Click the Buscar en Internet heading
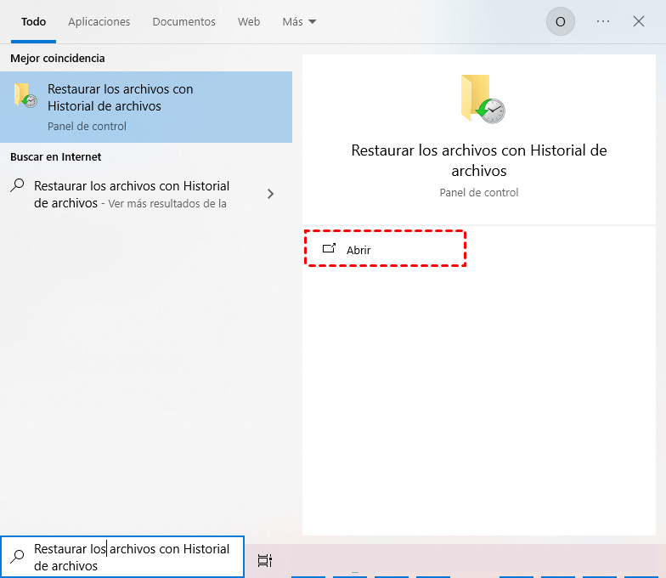The height and width of the screenshot is (578, 666). [56, 156]
